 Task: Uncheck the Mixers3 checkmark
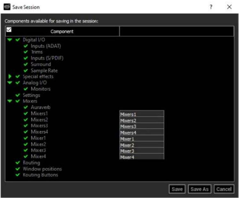tap(26, 126)
